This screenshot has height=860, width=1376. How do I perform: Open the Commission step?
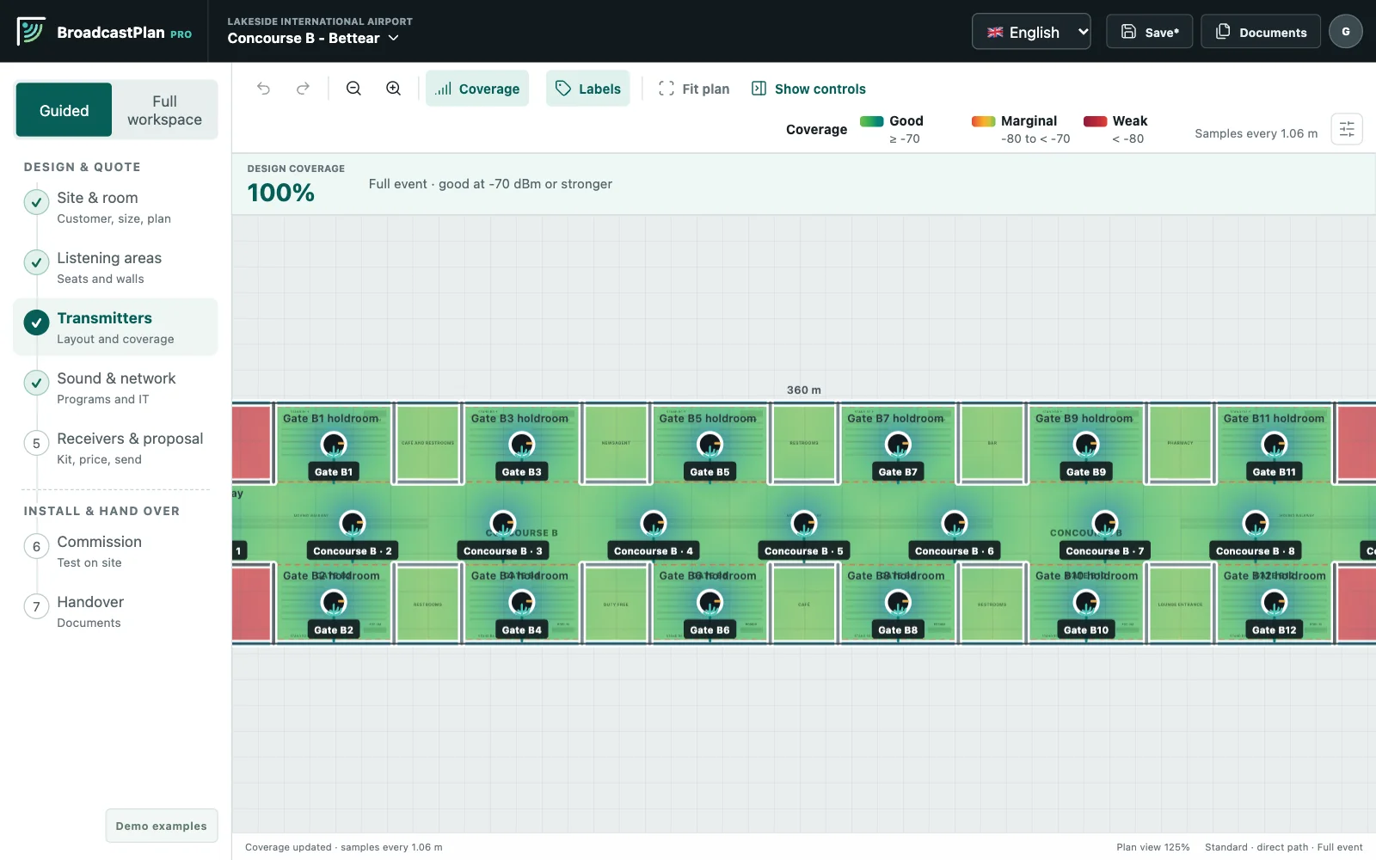[x=115, y=551]
